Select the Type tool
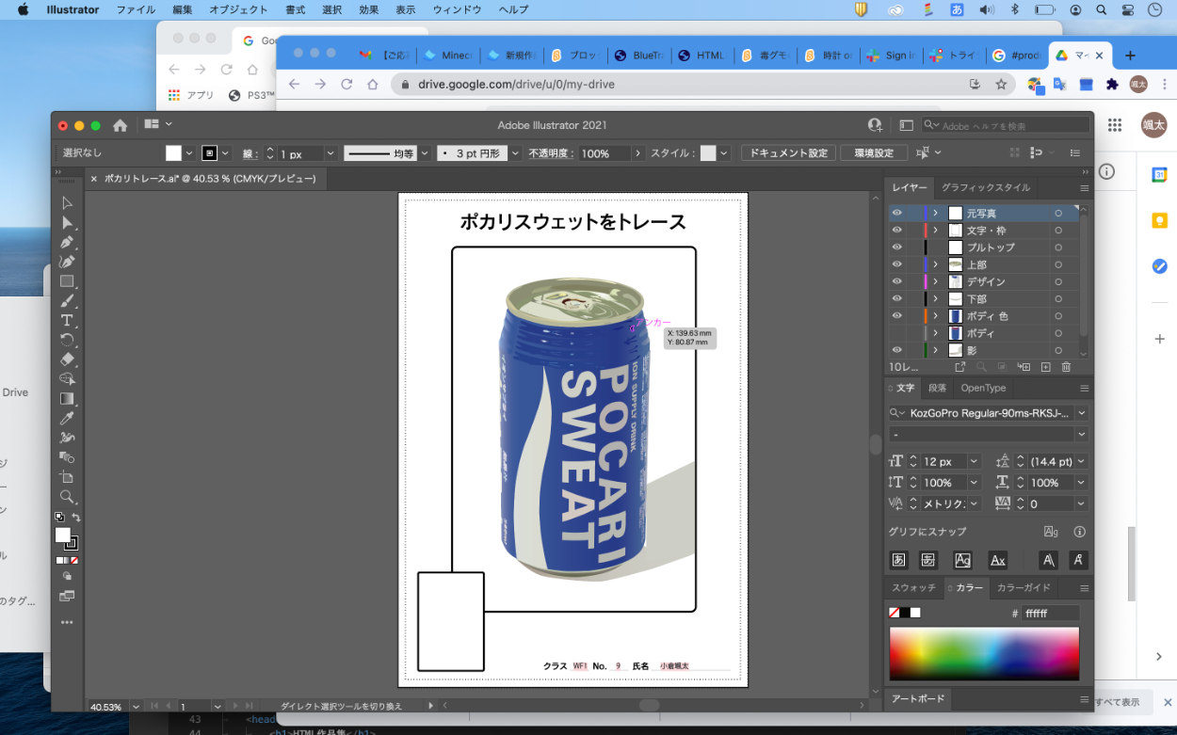The image size is (1177, 735). [67, 320]
